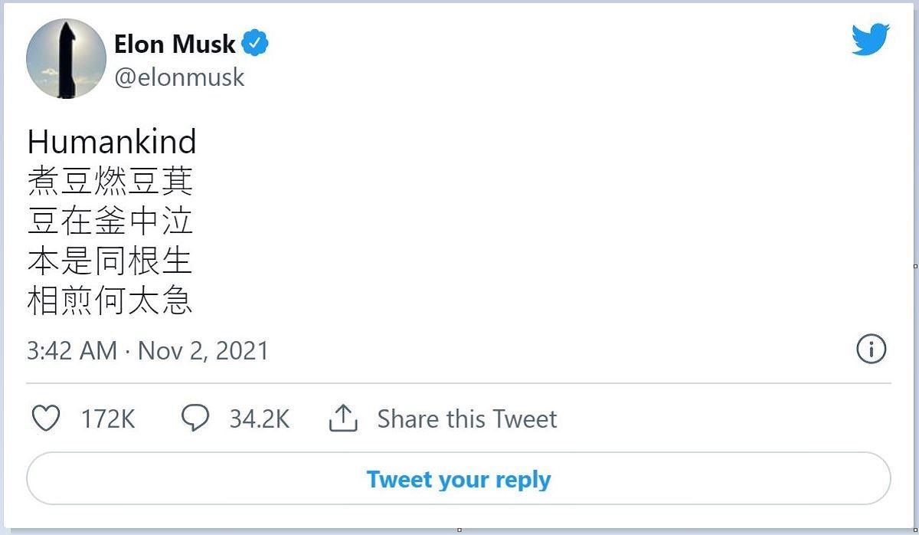Open the @elonmusk handle link
Viewport: 919px width, 535px height.
(179, 77)
